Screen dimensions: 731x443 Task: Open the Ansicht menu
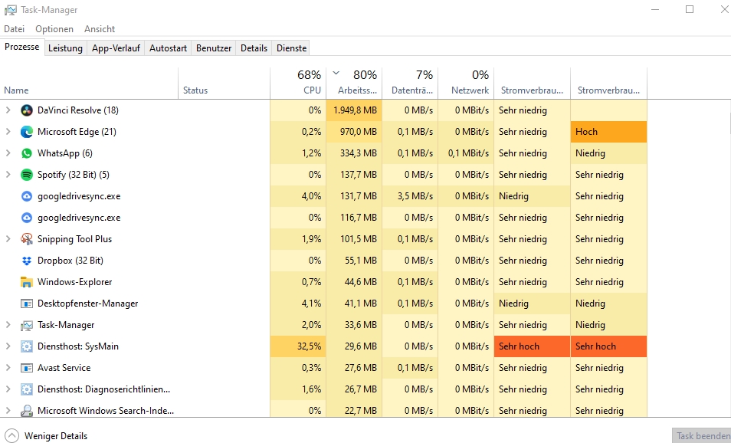tap(100, 29)
